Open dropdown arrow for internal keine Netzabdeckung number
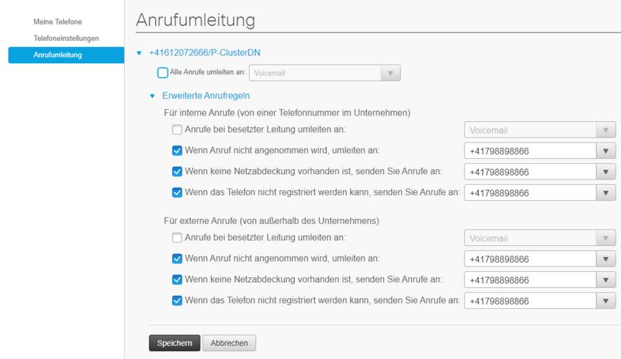Image resolution: width=621 pixels, height=359 pixels. (605, 172)
